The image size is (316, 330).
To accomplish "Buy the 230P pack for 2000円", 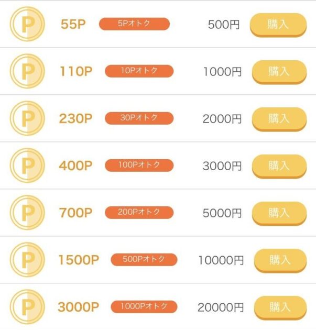I will pos(279,119).
